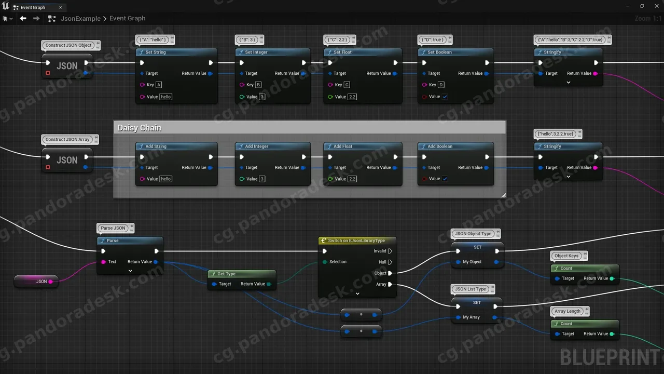Screen dimensions: 664x374
Task: Expand the Parse node with its chevron
Action: point(130,271)
